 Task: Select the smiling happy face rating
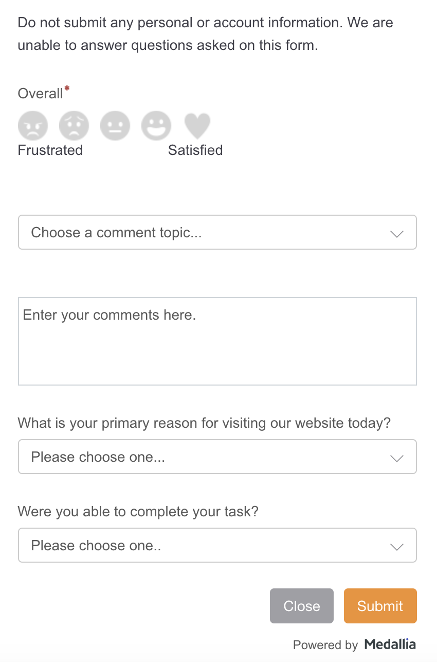point(156,126)
